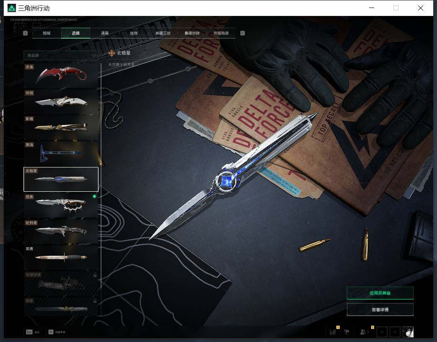The image size is (437, 342).
Task: Click the second empty squad slot plus
Action: [x=395, y=332]
